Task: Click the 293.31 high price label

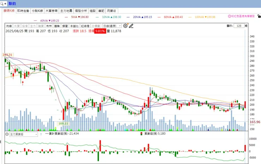Action: [8, 55]
